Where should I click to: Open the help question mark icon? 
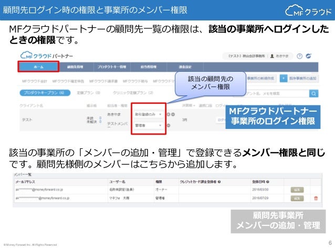299,56
